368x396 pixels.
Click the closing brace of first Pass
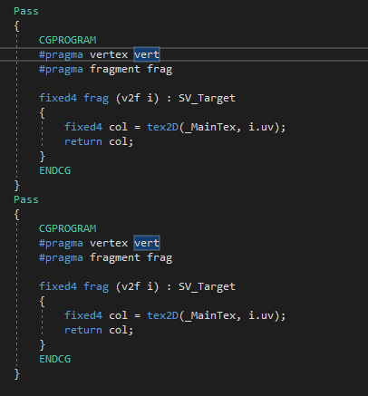click(17, 186)
